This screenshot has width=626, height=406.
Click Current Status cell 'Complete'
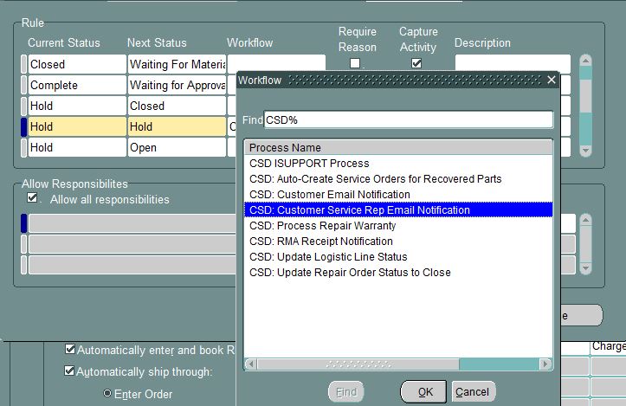click(x=77, y=85)
